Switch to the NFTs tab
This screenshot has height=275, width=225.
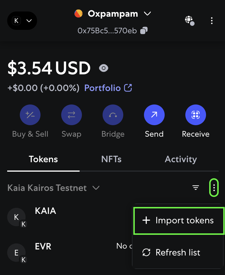(111, 159)
